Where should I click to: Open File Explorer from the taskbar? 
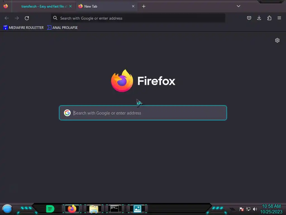pyautogui.click(x=94, y=209)
